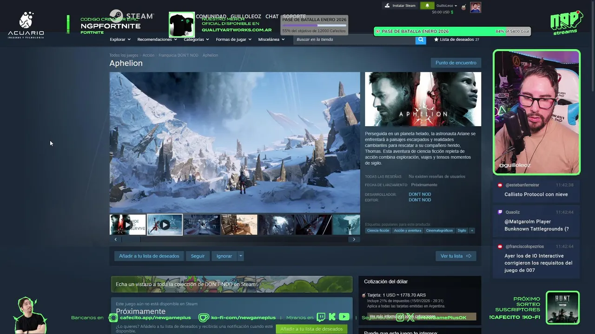Viewport: 595px width, 334px height.
Task: Click Añadir a tu lista de deseados
Action: click(x=149, y=256)
